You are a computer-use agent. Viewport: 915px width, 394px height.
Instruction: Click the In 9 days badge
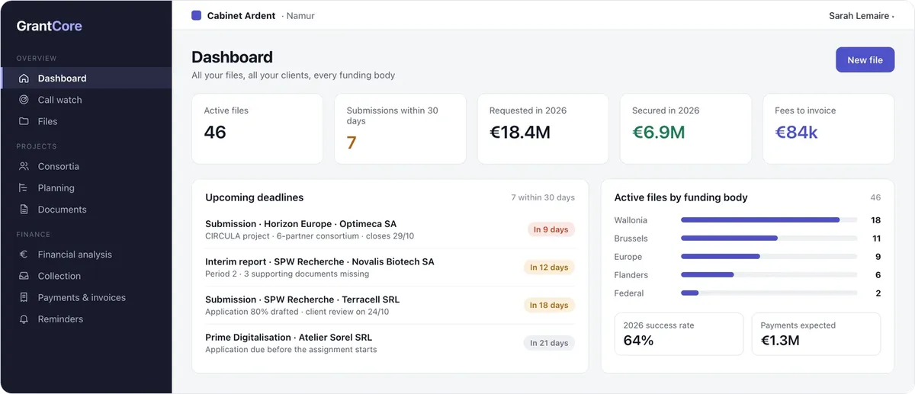[x=551, y=229]
